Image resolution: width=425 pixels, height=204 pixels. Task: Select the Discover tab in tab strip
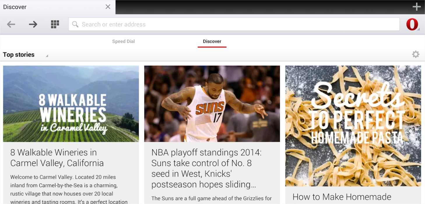(x=52, y=7)
